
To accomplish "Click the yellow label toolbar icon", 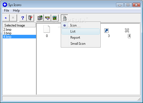I will coord(47,18).
